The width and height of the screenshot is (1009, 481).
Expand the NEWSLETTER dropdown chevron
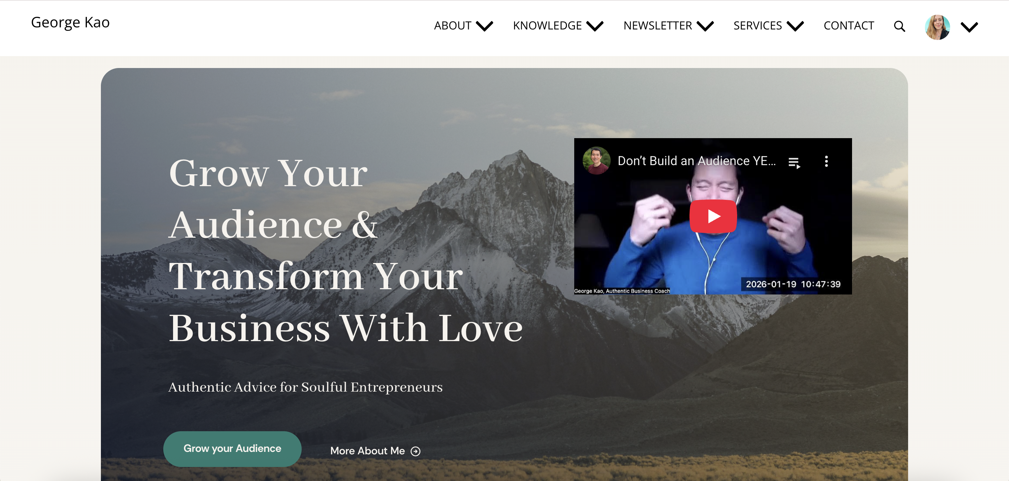click(x=705, y=26)
